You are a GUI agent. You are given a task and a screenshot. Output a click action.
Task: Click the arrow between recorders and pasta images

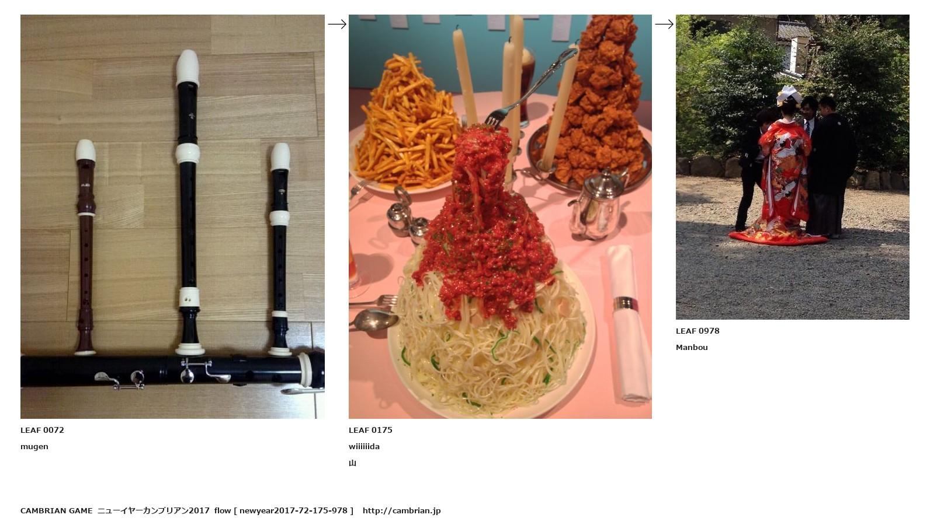(x=337, y=24)
